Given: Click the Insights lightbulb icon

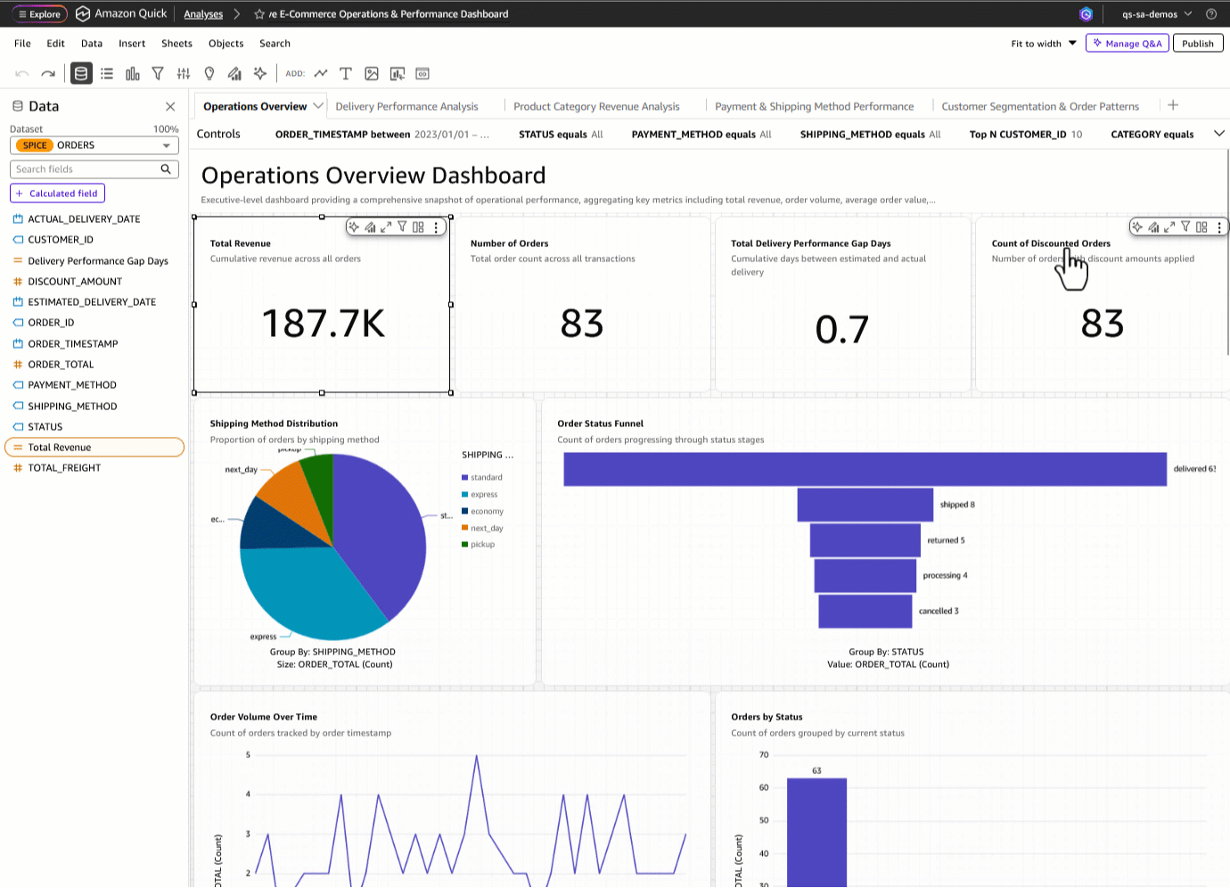Looking at the screenshot, I should (x=209, y=74).
